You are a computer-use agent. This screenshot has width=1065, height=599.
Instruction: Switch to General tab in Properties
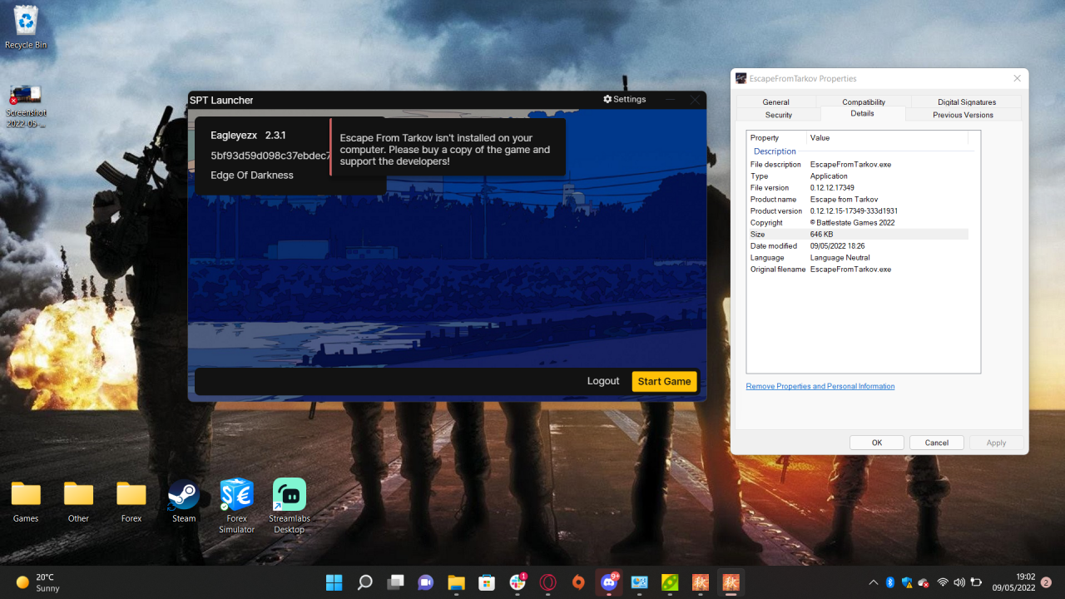[x=775, y=102]
